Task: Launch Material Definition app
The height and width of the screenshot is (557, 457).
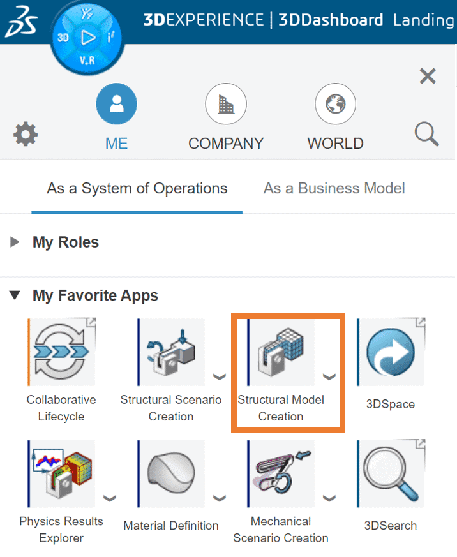Action: [171, 473]
